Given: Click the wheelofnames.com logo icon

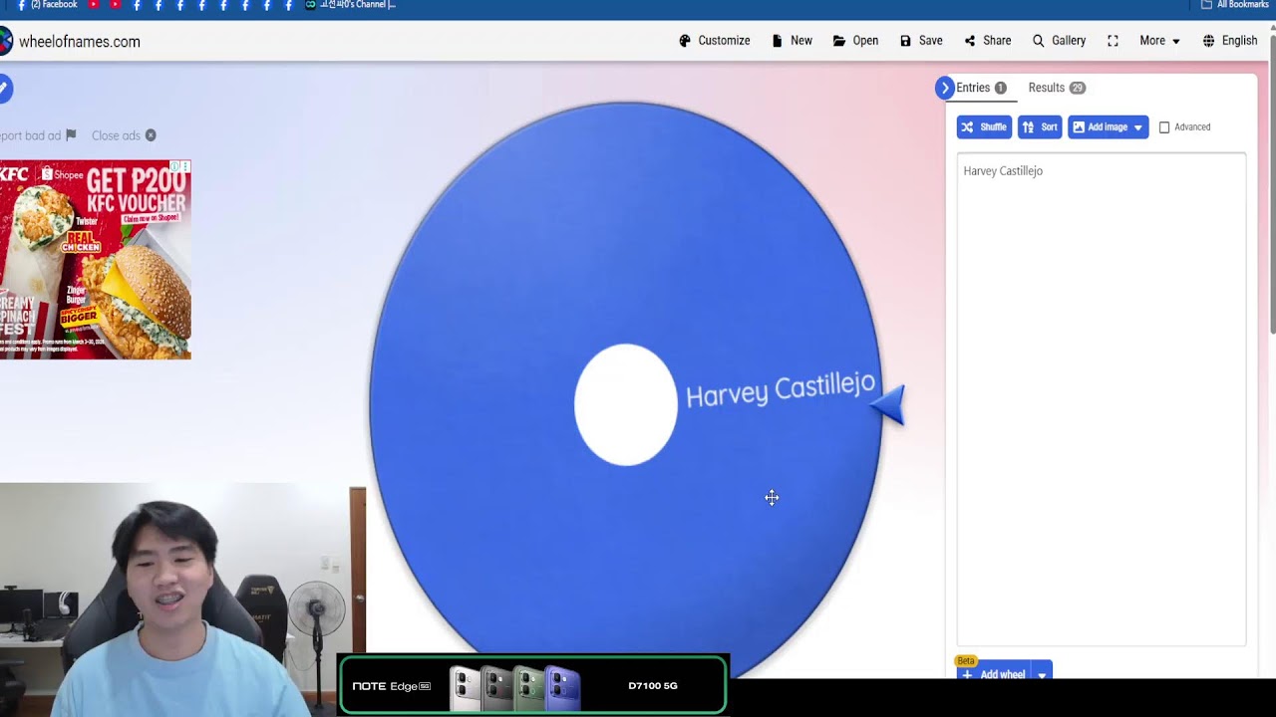Looking at the screenshot, I should tap(6, 42).
